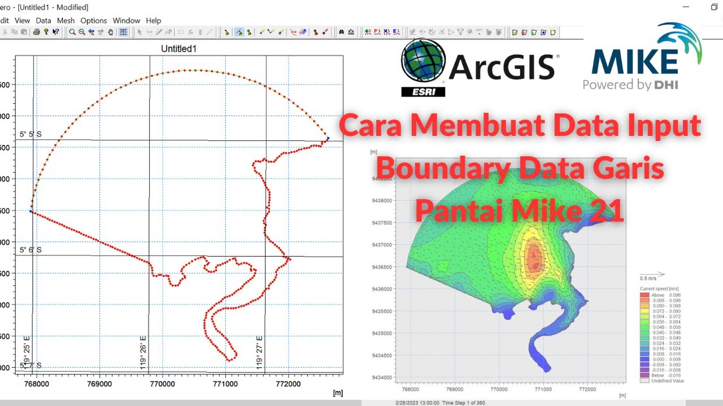Click the Next Zoom arrow icon
Viewport: 723px width, 406px height.
(x=101, y=32)
